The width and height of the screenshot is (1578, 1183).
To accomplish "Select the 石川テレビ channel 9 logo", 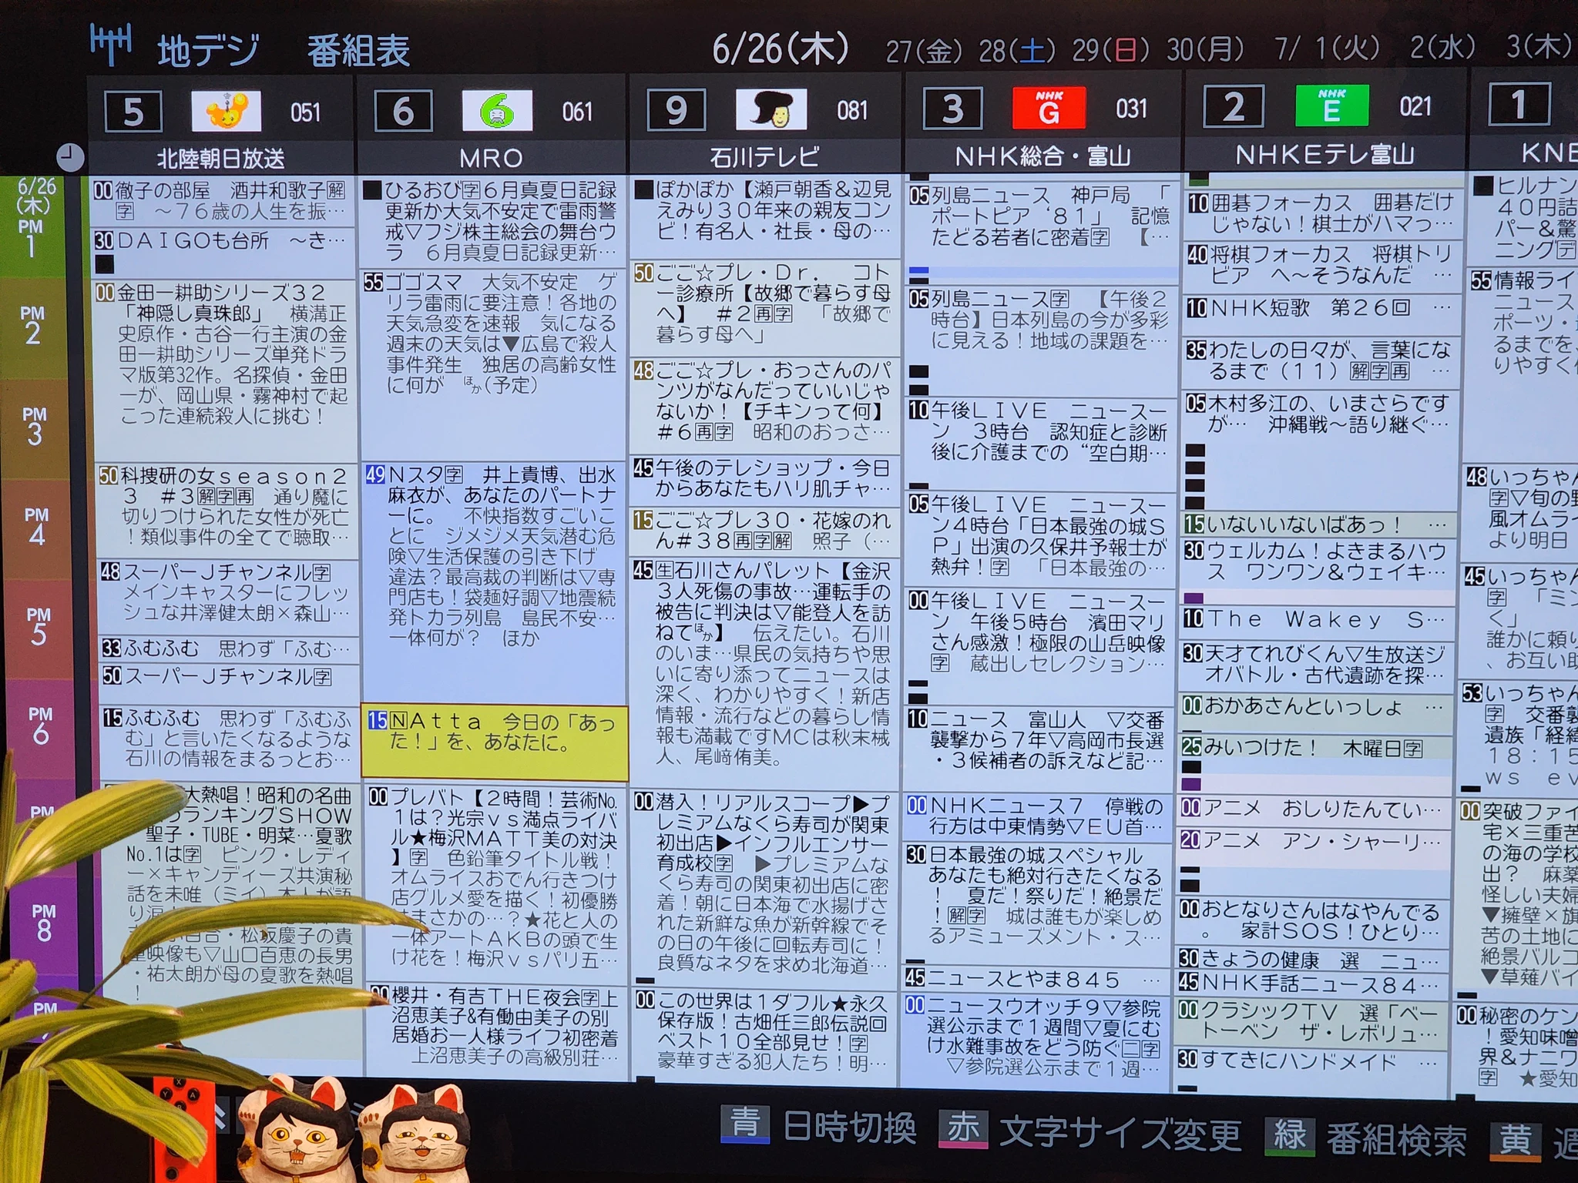I will click(771, 109).
